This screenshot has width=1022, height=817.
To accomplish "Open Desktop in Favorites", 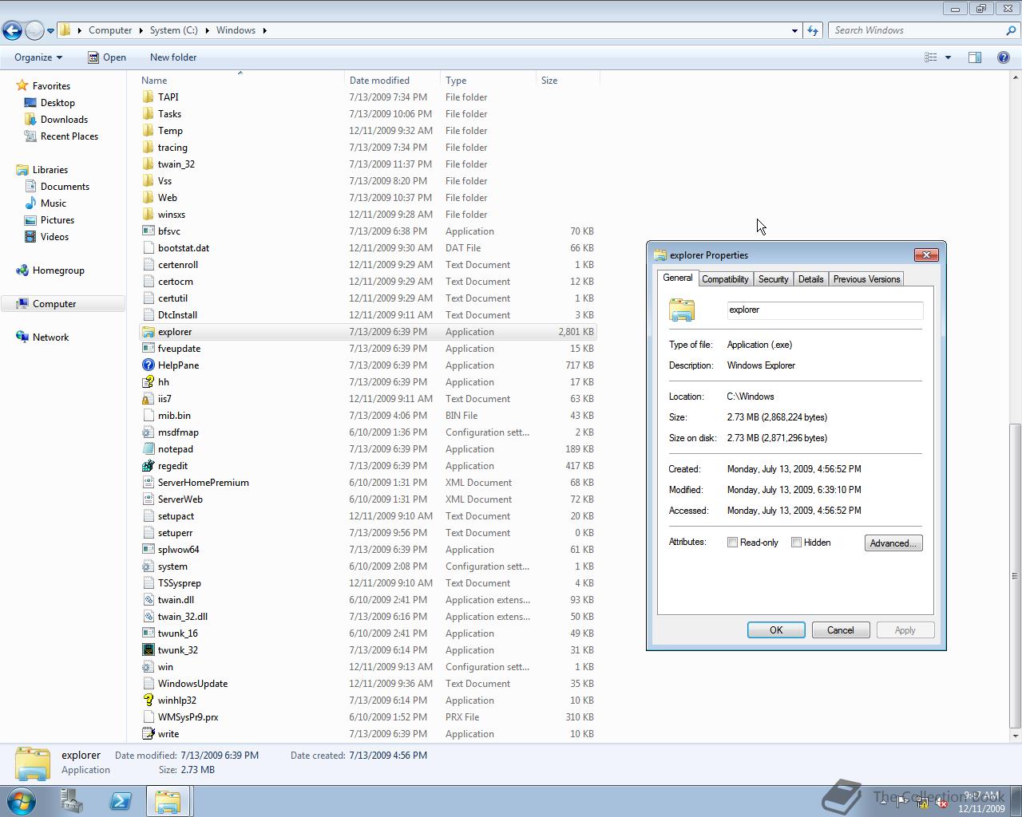I will pyautogui.click(x=57, y=103).
